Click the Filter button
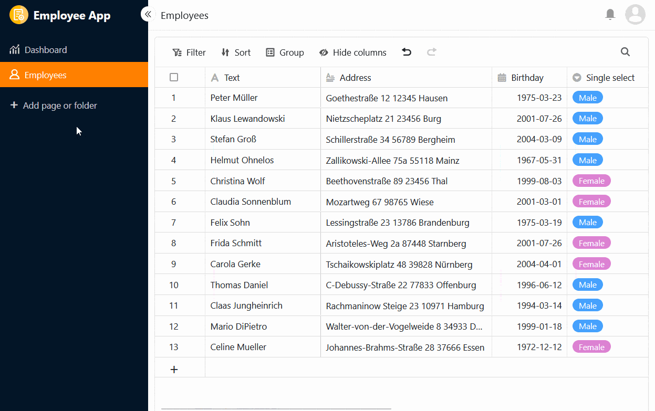Image resolution: width=655 pixels, height=411 pixels. (x=189, y=52)
